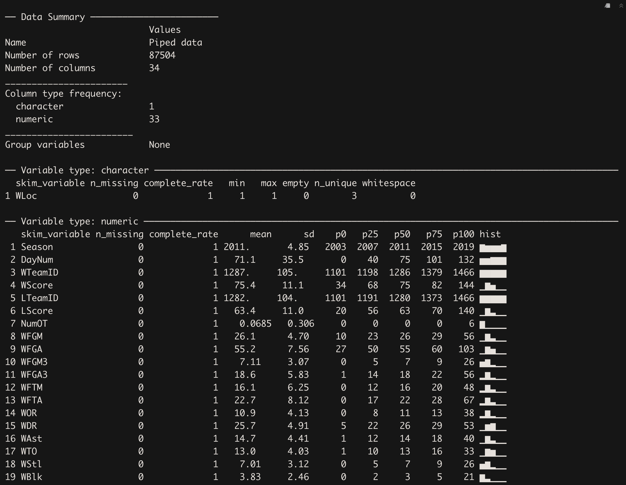Click the WScore histogram sparkline
The width and height of the screenshot is (626, 485).
[x=493, y=286]
